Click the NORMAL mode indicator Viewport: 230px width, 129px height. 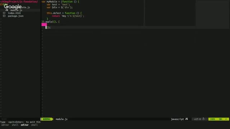[x=47, y=119]
